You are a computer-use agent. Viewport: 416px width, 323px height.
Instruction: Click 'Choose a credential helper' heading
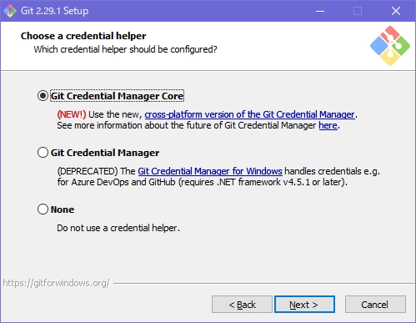point(83,36)
